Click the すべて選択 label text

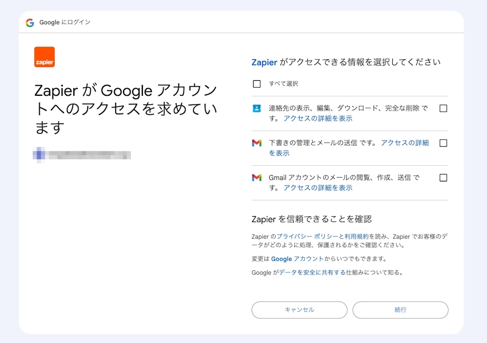[x=283, y=83]
